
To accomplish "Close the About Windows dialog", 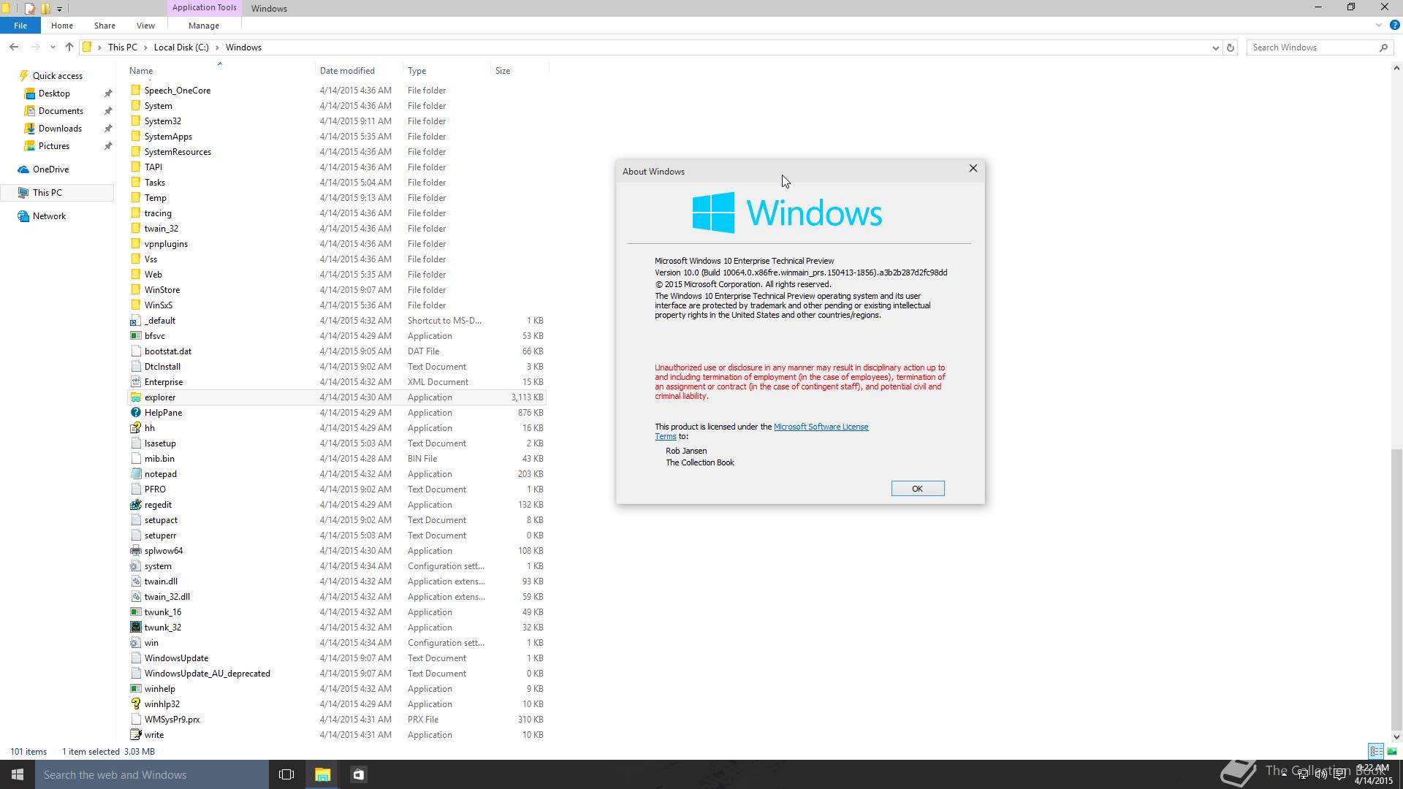I will tap(973, 169).
